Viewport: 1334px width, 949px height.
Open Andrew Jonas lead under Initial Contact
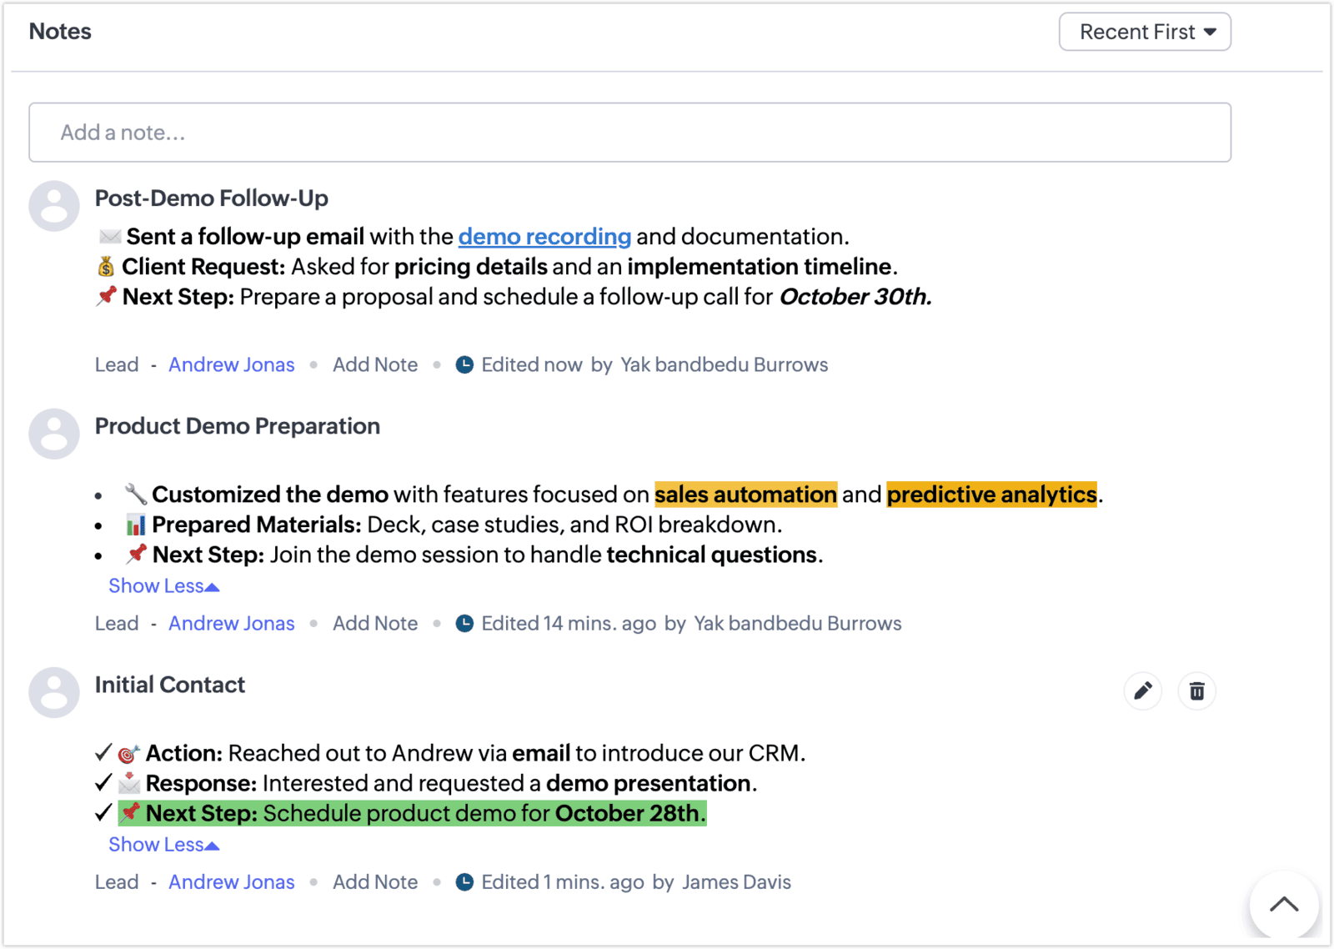[x=231, y=882]
